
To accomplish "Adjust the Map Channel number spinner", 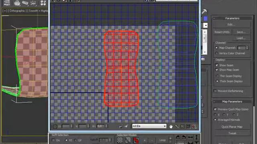I will coord(247,48).
